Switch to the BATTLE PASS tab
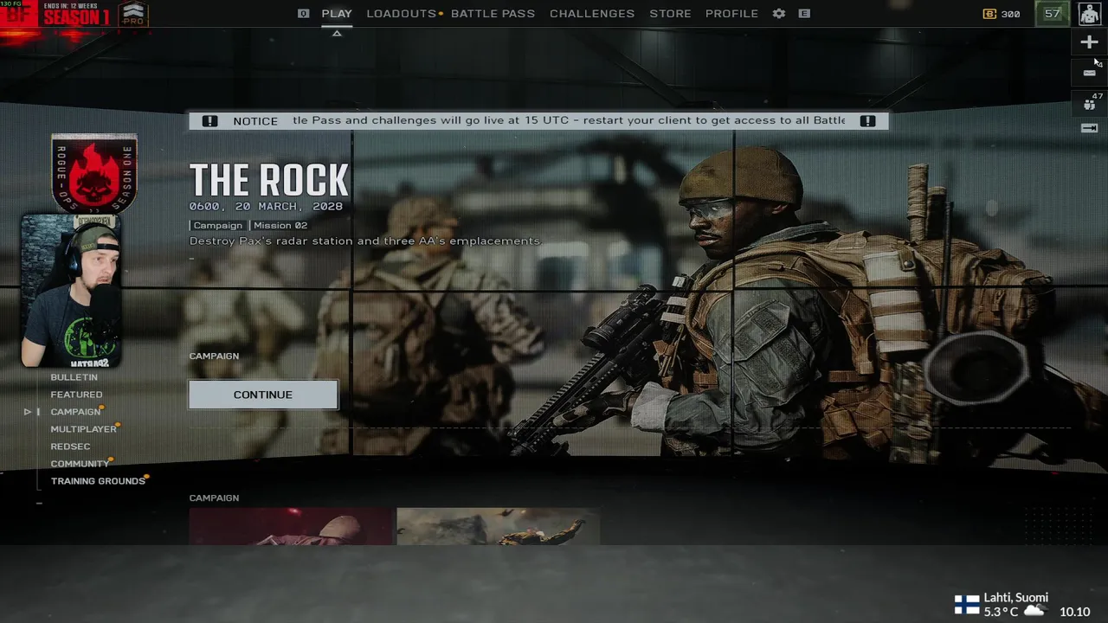This screenshot has height=623, width=1108. pos(493,14)
